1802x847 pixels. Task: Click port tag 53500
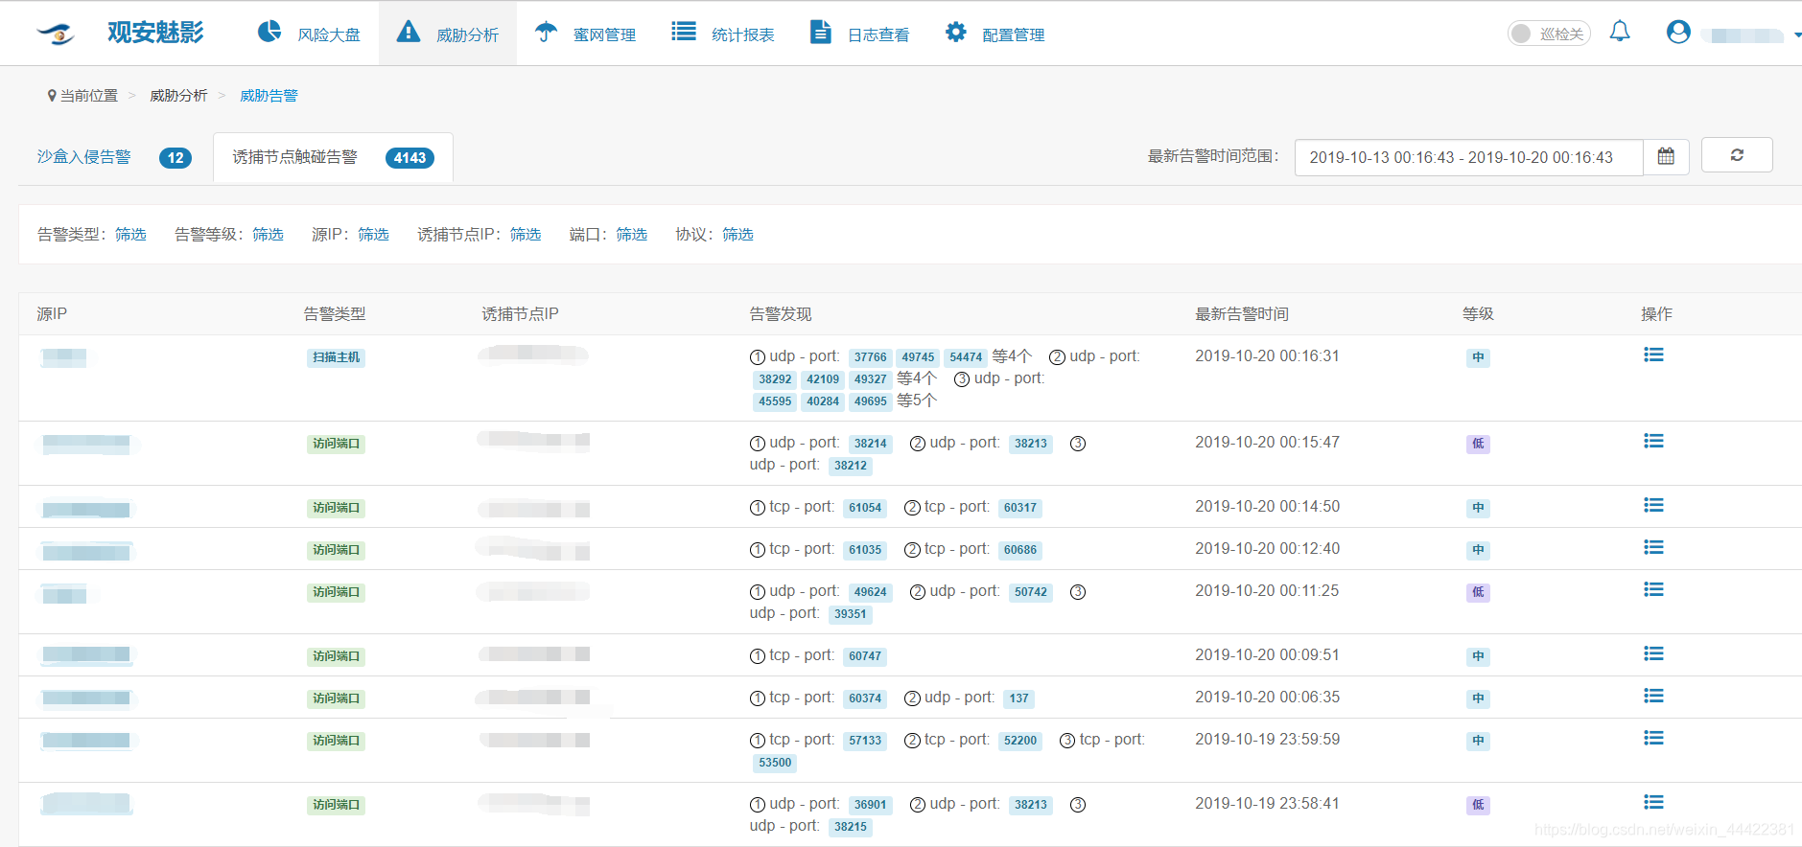pyautogui.click(x=775, y=763)
